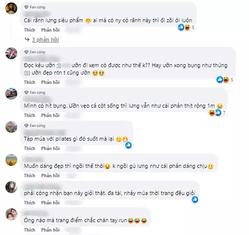The width and height of the screenshot is (249, 235).
Task: Open the reactions on the 'Mình có hít bụng' comment
Action: [x=217, y=113]
